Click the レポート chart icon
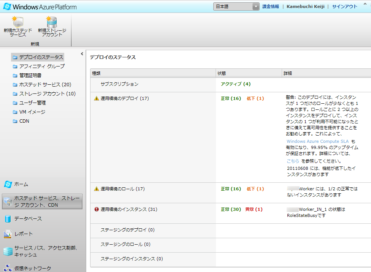371x272 pixels. [x=8, y=234]
